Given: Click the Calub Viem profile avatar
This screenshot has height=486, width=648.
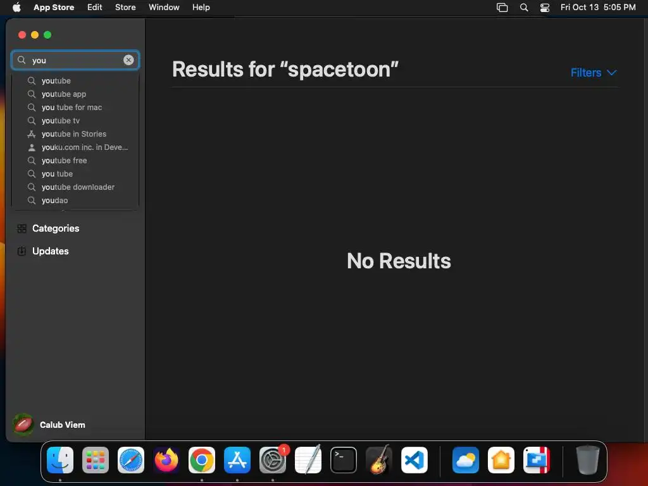Looking at the screenshot, I should [23, 425].
